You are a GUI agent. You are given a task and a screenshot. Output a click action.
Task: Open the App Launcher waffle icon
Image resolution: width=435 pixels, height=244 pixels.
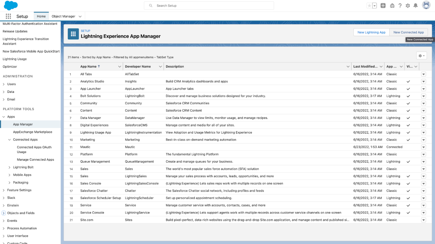pyautogui.click(x=8, y=16)
